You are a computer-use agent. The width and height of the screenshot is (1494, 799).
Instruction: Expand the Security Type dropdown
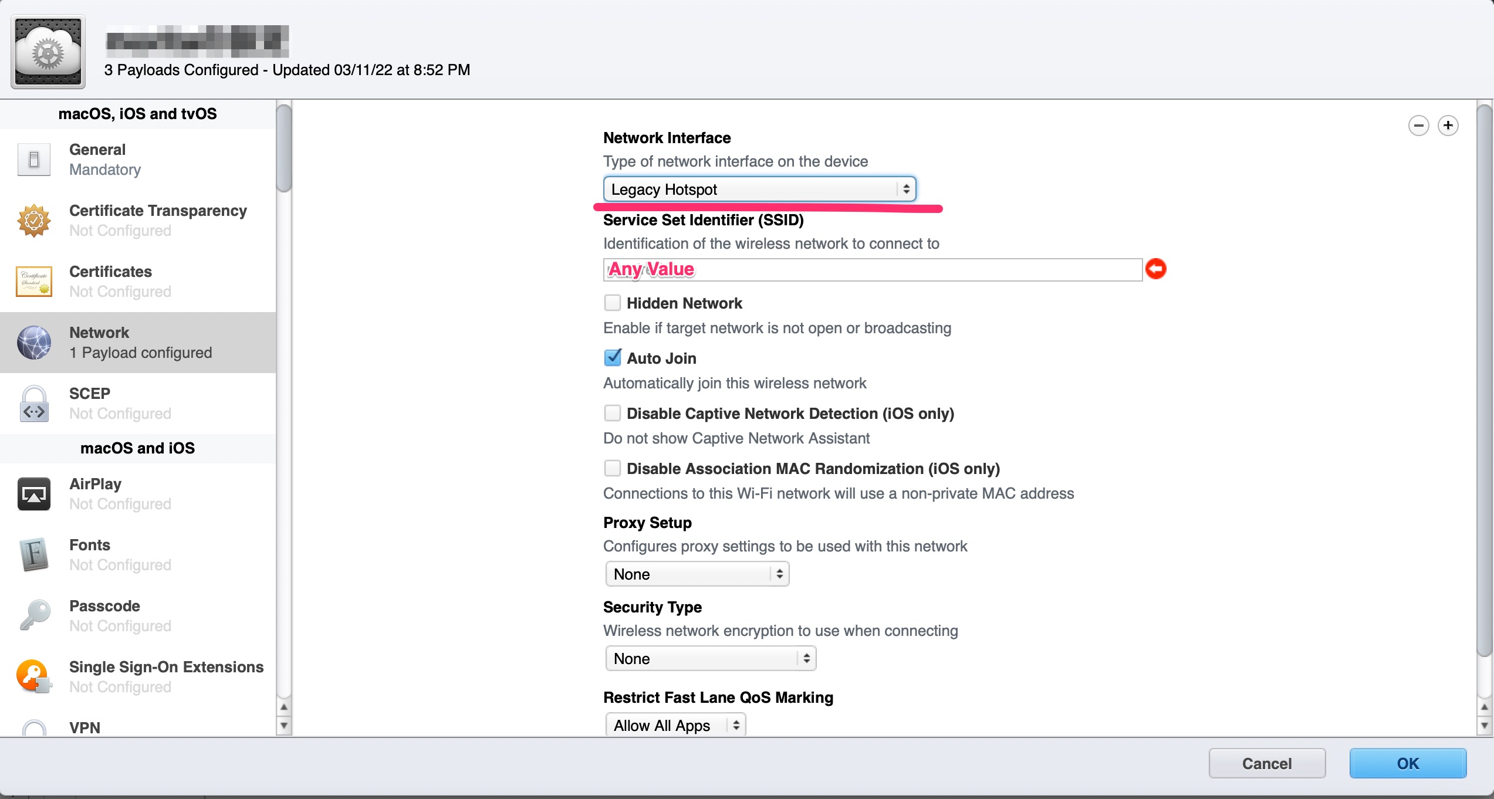point(710,659)
